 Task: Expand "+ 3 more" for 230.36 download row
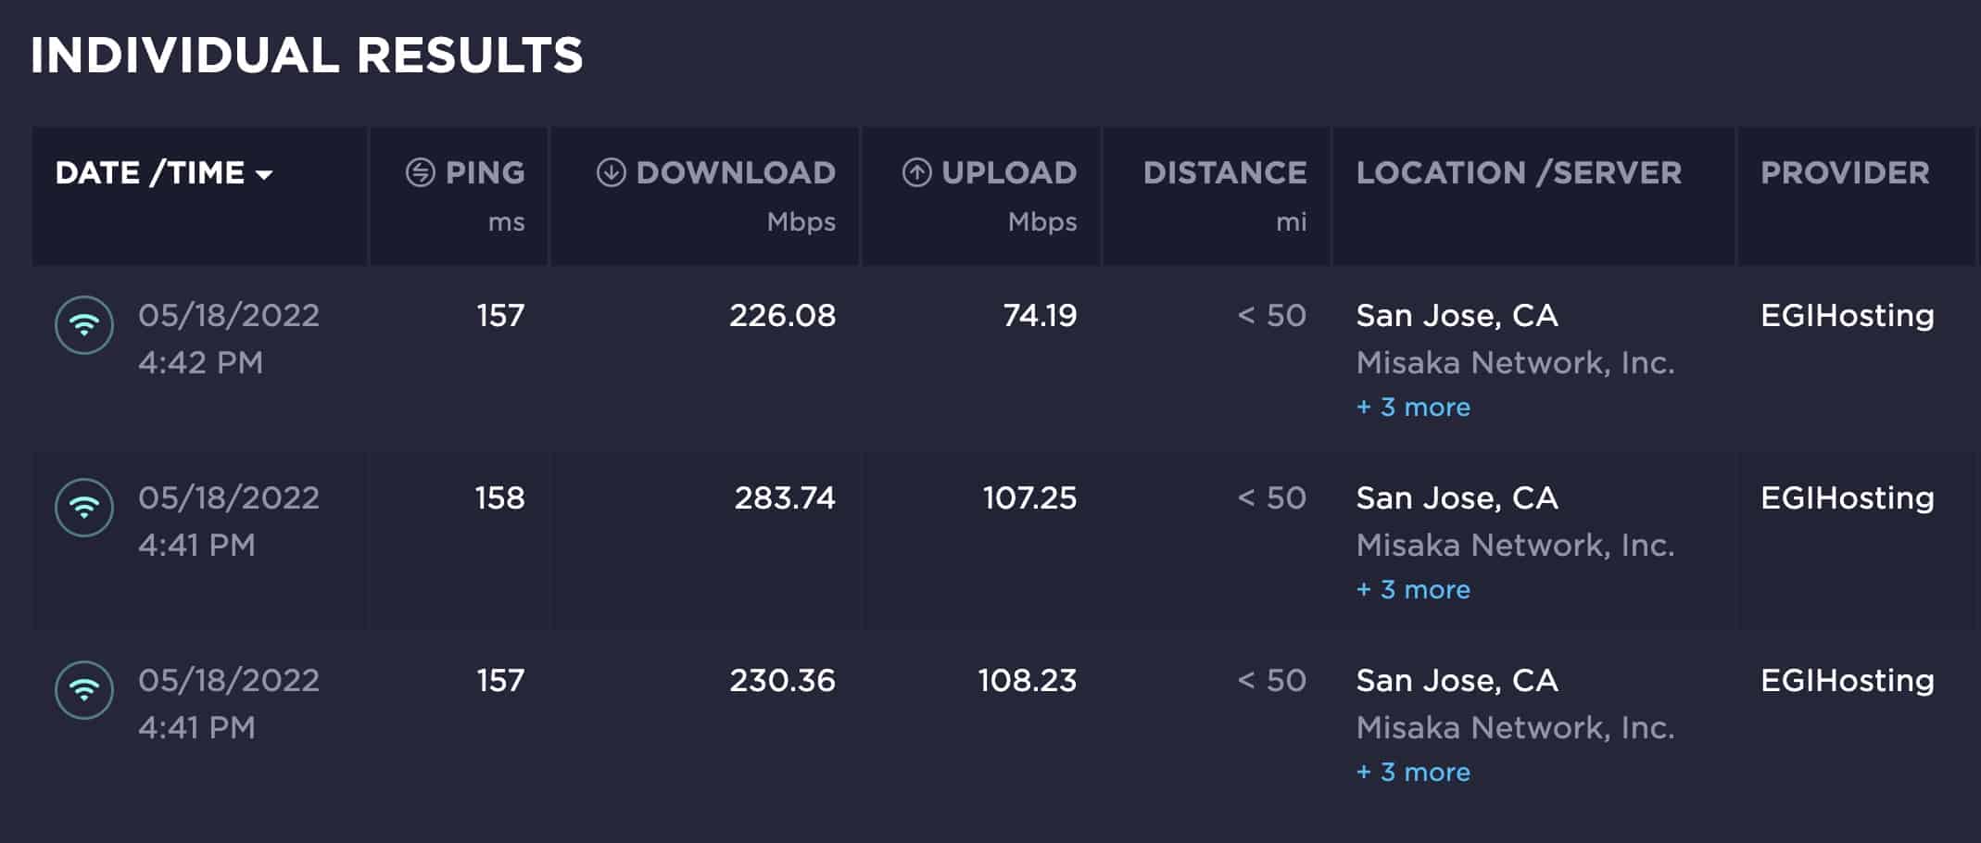[x=1413, y=773]
